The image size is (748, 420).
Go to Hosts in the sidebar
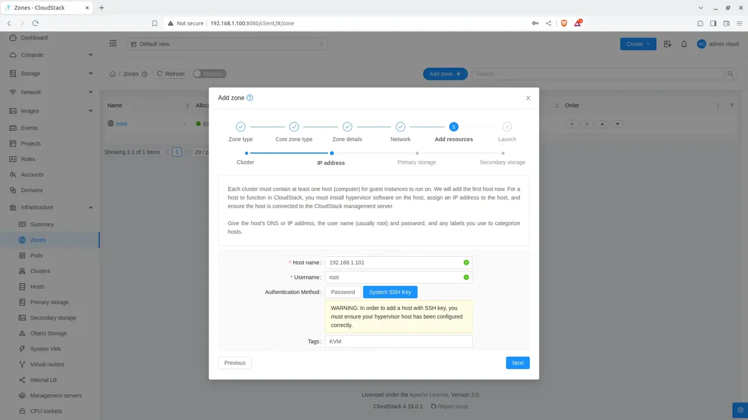point(37,286)
